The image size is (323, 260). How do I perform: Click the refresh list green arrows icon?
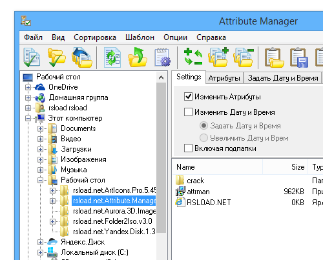coord(112,57)
